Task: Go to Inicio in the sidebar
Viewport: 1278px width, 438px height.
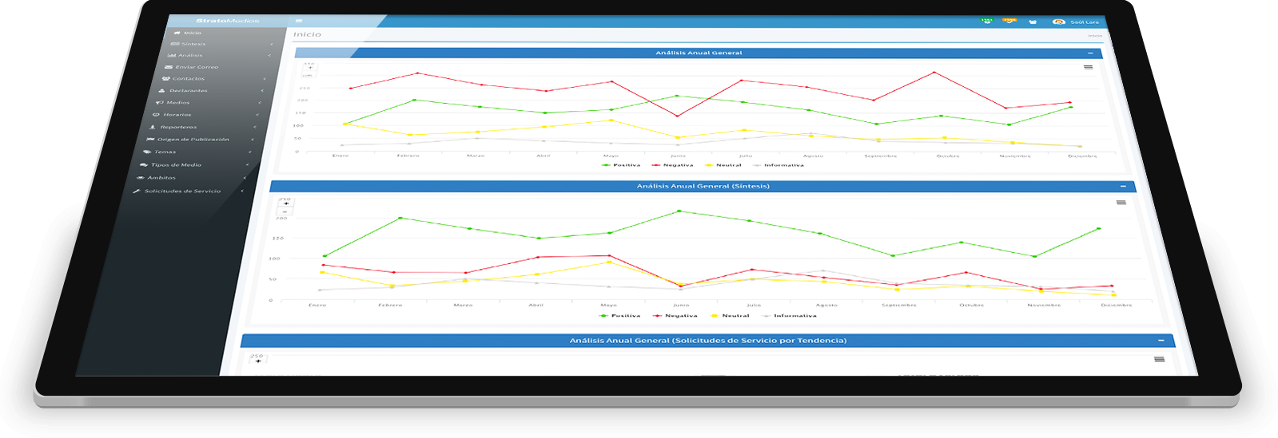Action: (x=192, y=33)
